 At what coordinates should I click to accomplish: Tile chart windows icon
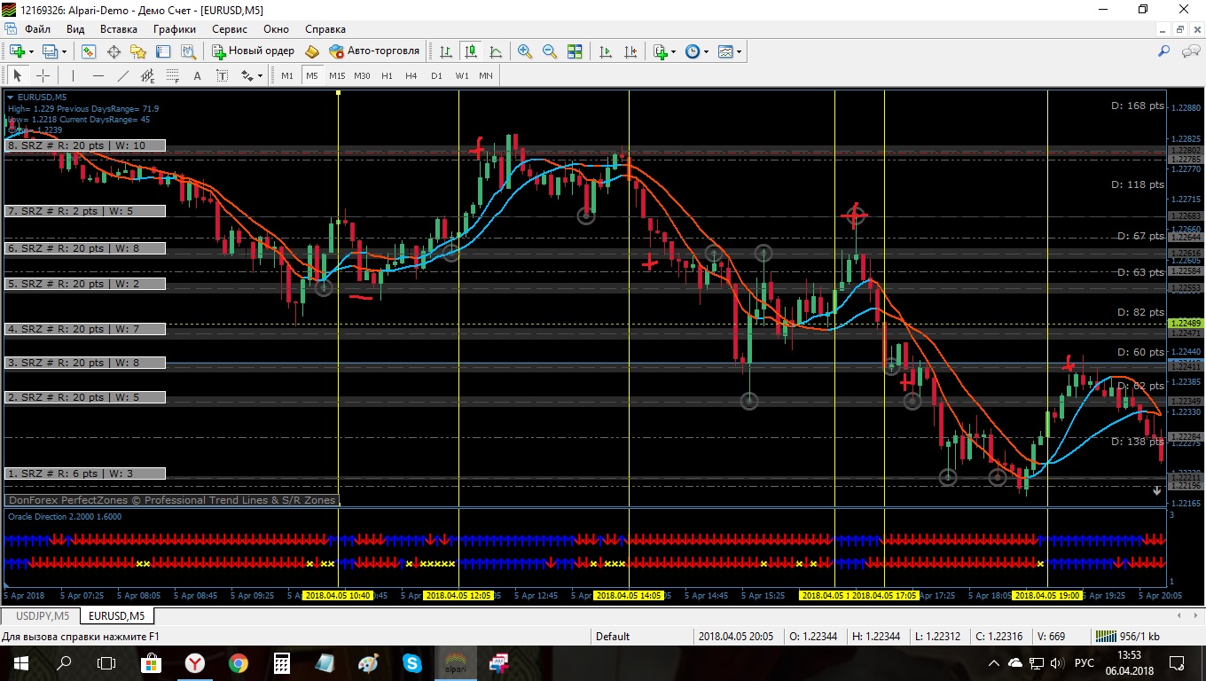(575, 51)
